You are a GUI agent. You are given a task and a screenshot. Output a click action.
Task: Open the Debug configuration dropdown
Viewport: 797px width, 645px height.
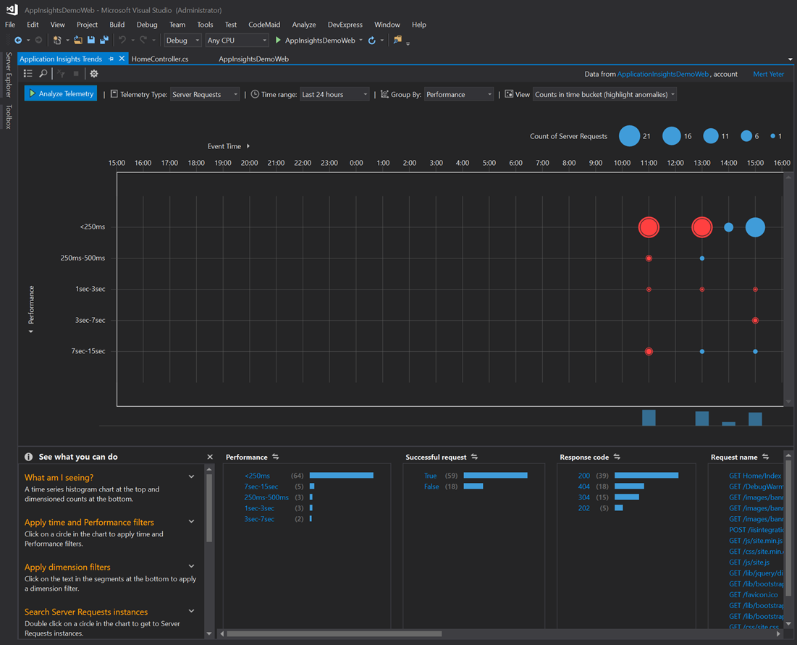coord(182,40)
